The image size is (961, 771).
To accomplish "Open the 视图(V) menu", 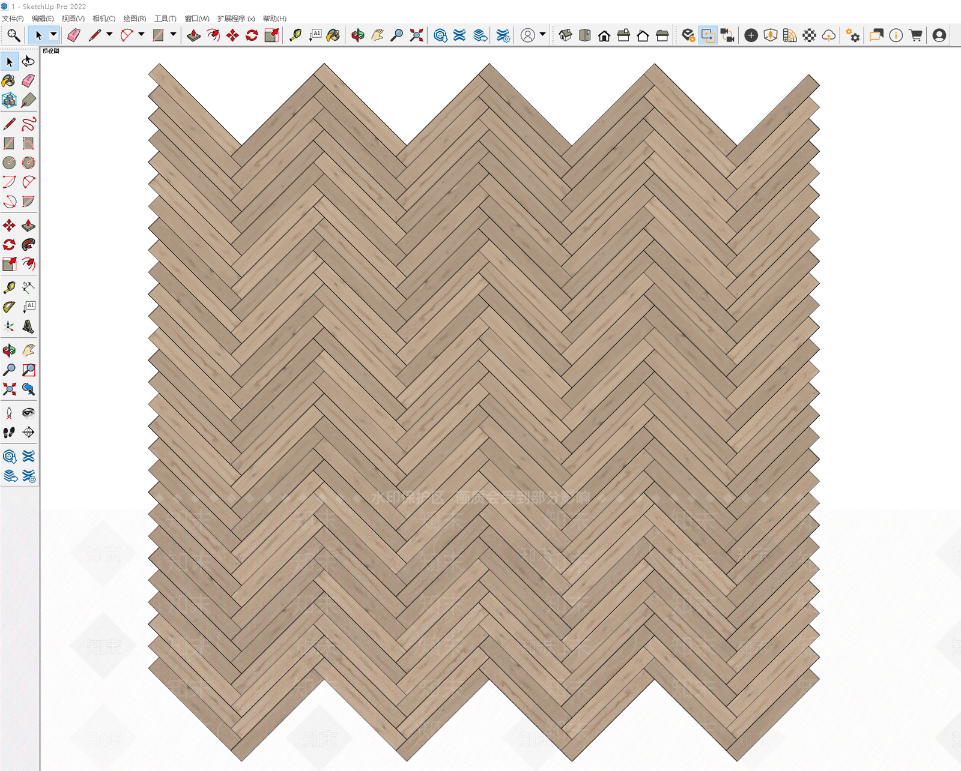I will [73, 19].
